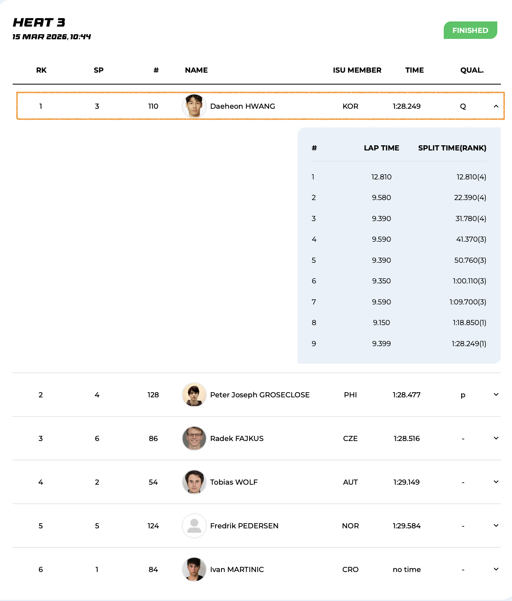Click the QUAL. column header

[x=472, y=70]
